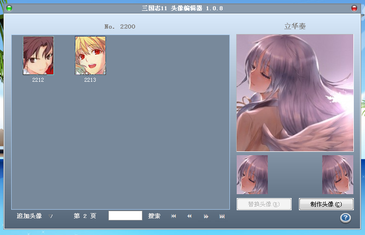The height and width of the screenshot is (235, 365).
Task: Click the 追加头像 label
Action: pyautogui.click(x=29, y=216)
